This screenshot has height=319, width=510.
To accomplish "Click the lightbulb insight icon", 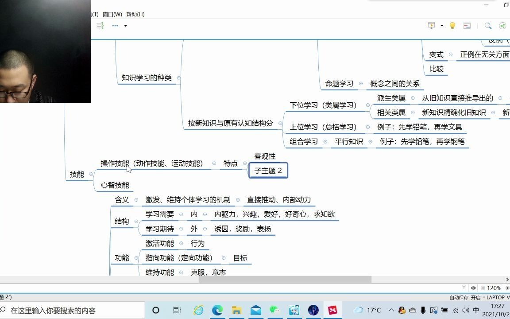I will (x=452, y=25).
